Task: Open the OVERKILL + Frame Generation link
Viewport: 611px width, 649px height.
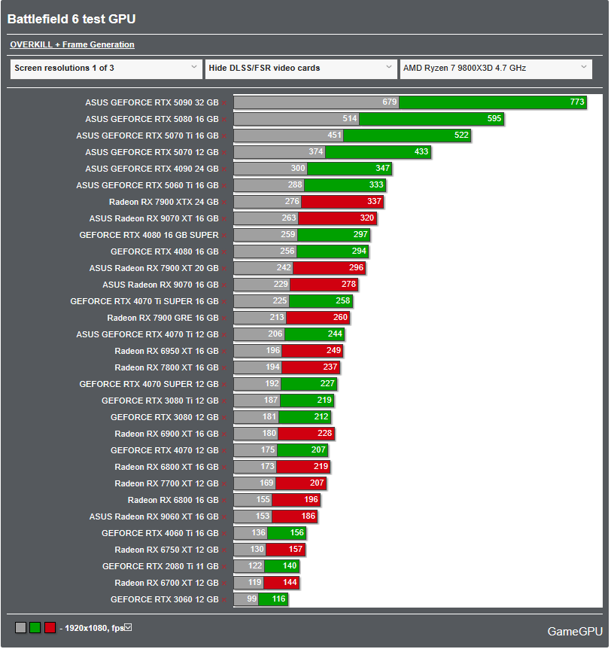Action: [72, 44]
